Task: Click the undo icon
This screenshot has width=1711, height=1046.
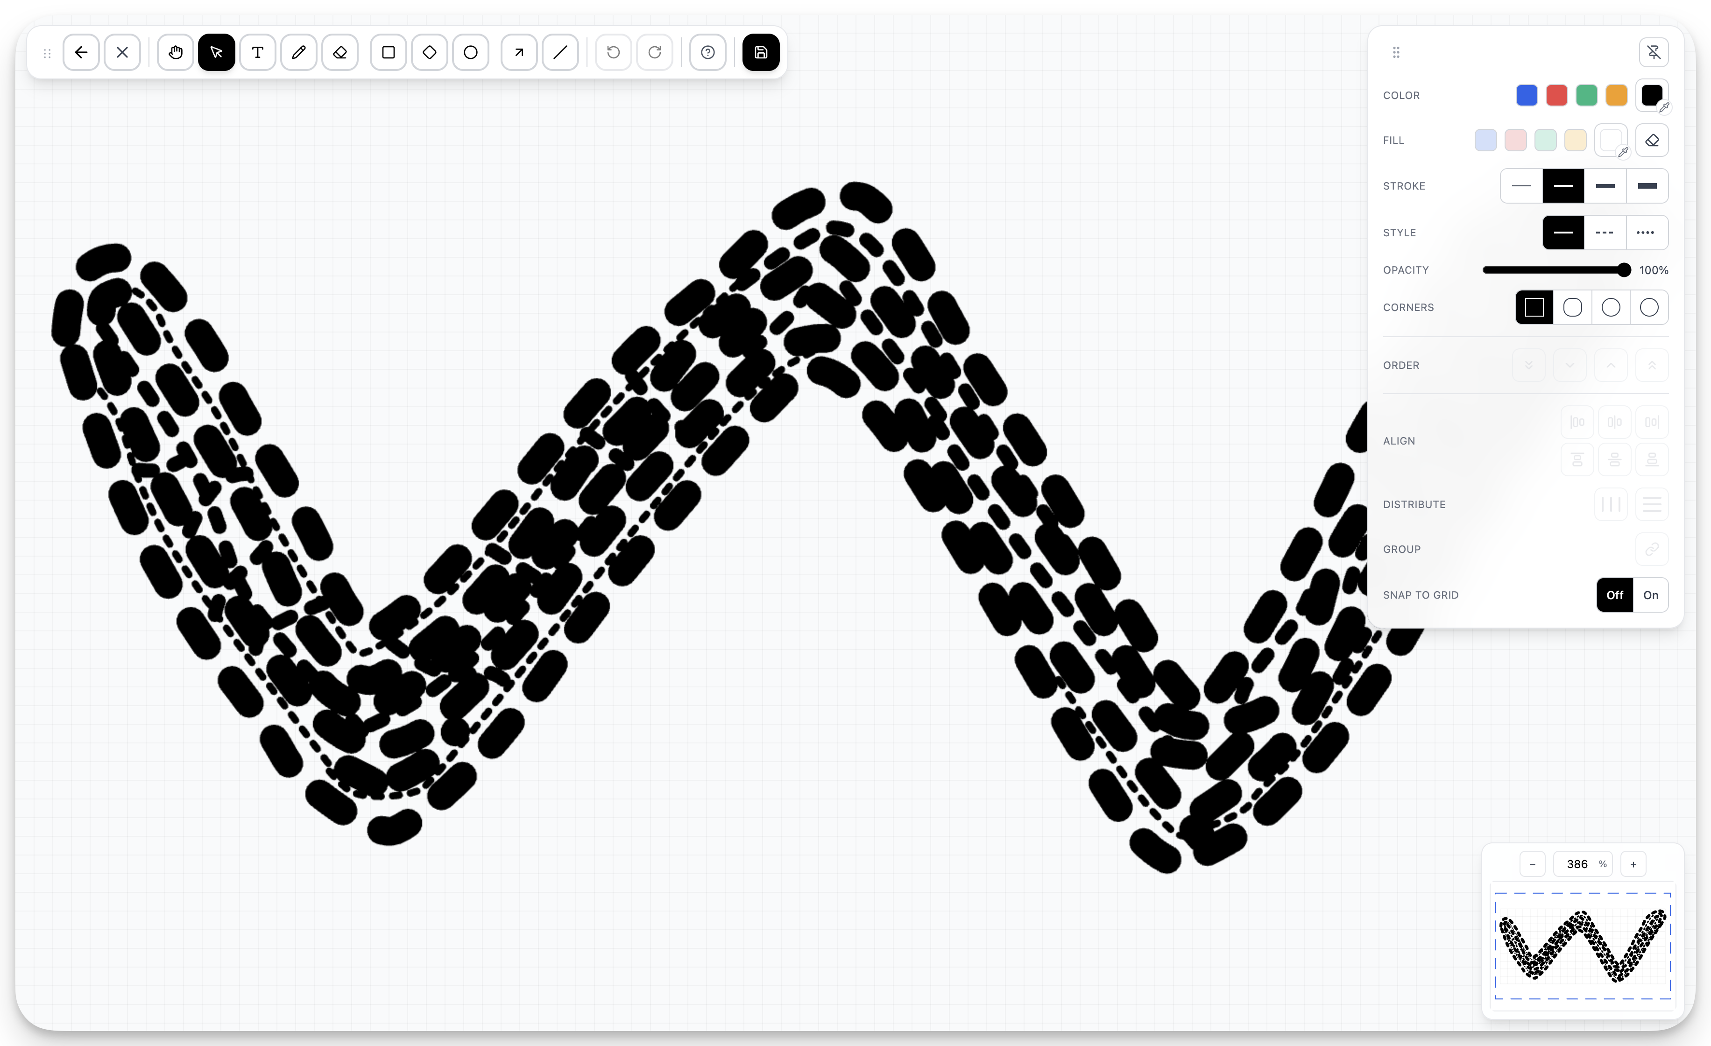Action: 613,52
